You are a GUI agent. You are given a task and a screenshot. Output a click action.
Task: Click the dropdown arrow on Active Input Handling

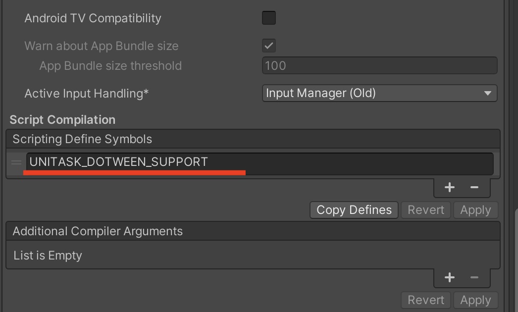point(487,93)
